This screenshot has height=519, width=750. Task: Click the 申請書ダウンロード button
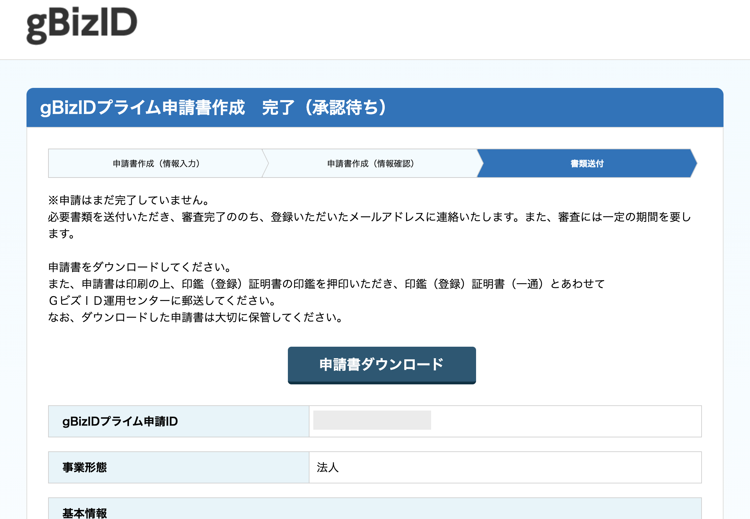pyautogui.click(x=382, y=365)
